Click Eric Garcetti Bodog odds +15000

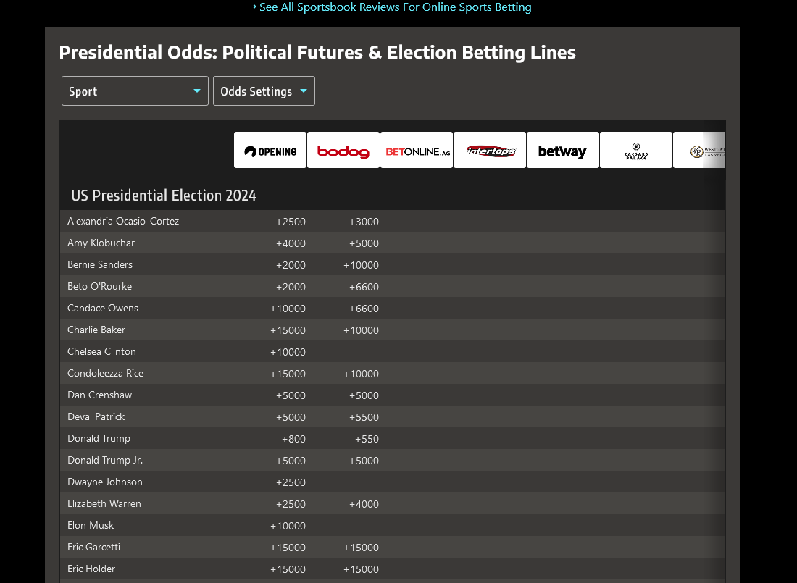tap(361, 548)
